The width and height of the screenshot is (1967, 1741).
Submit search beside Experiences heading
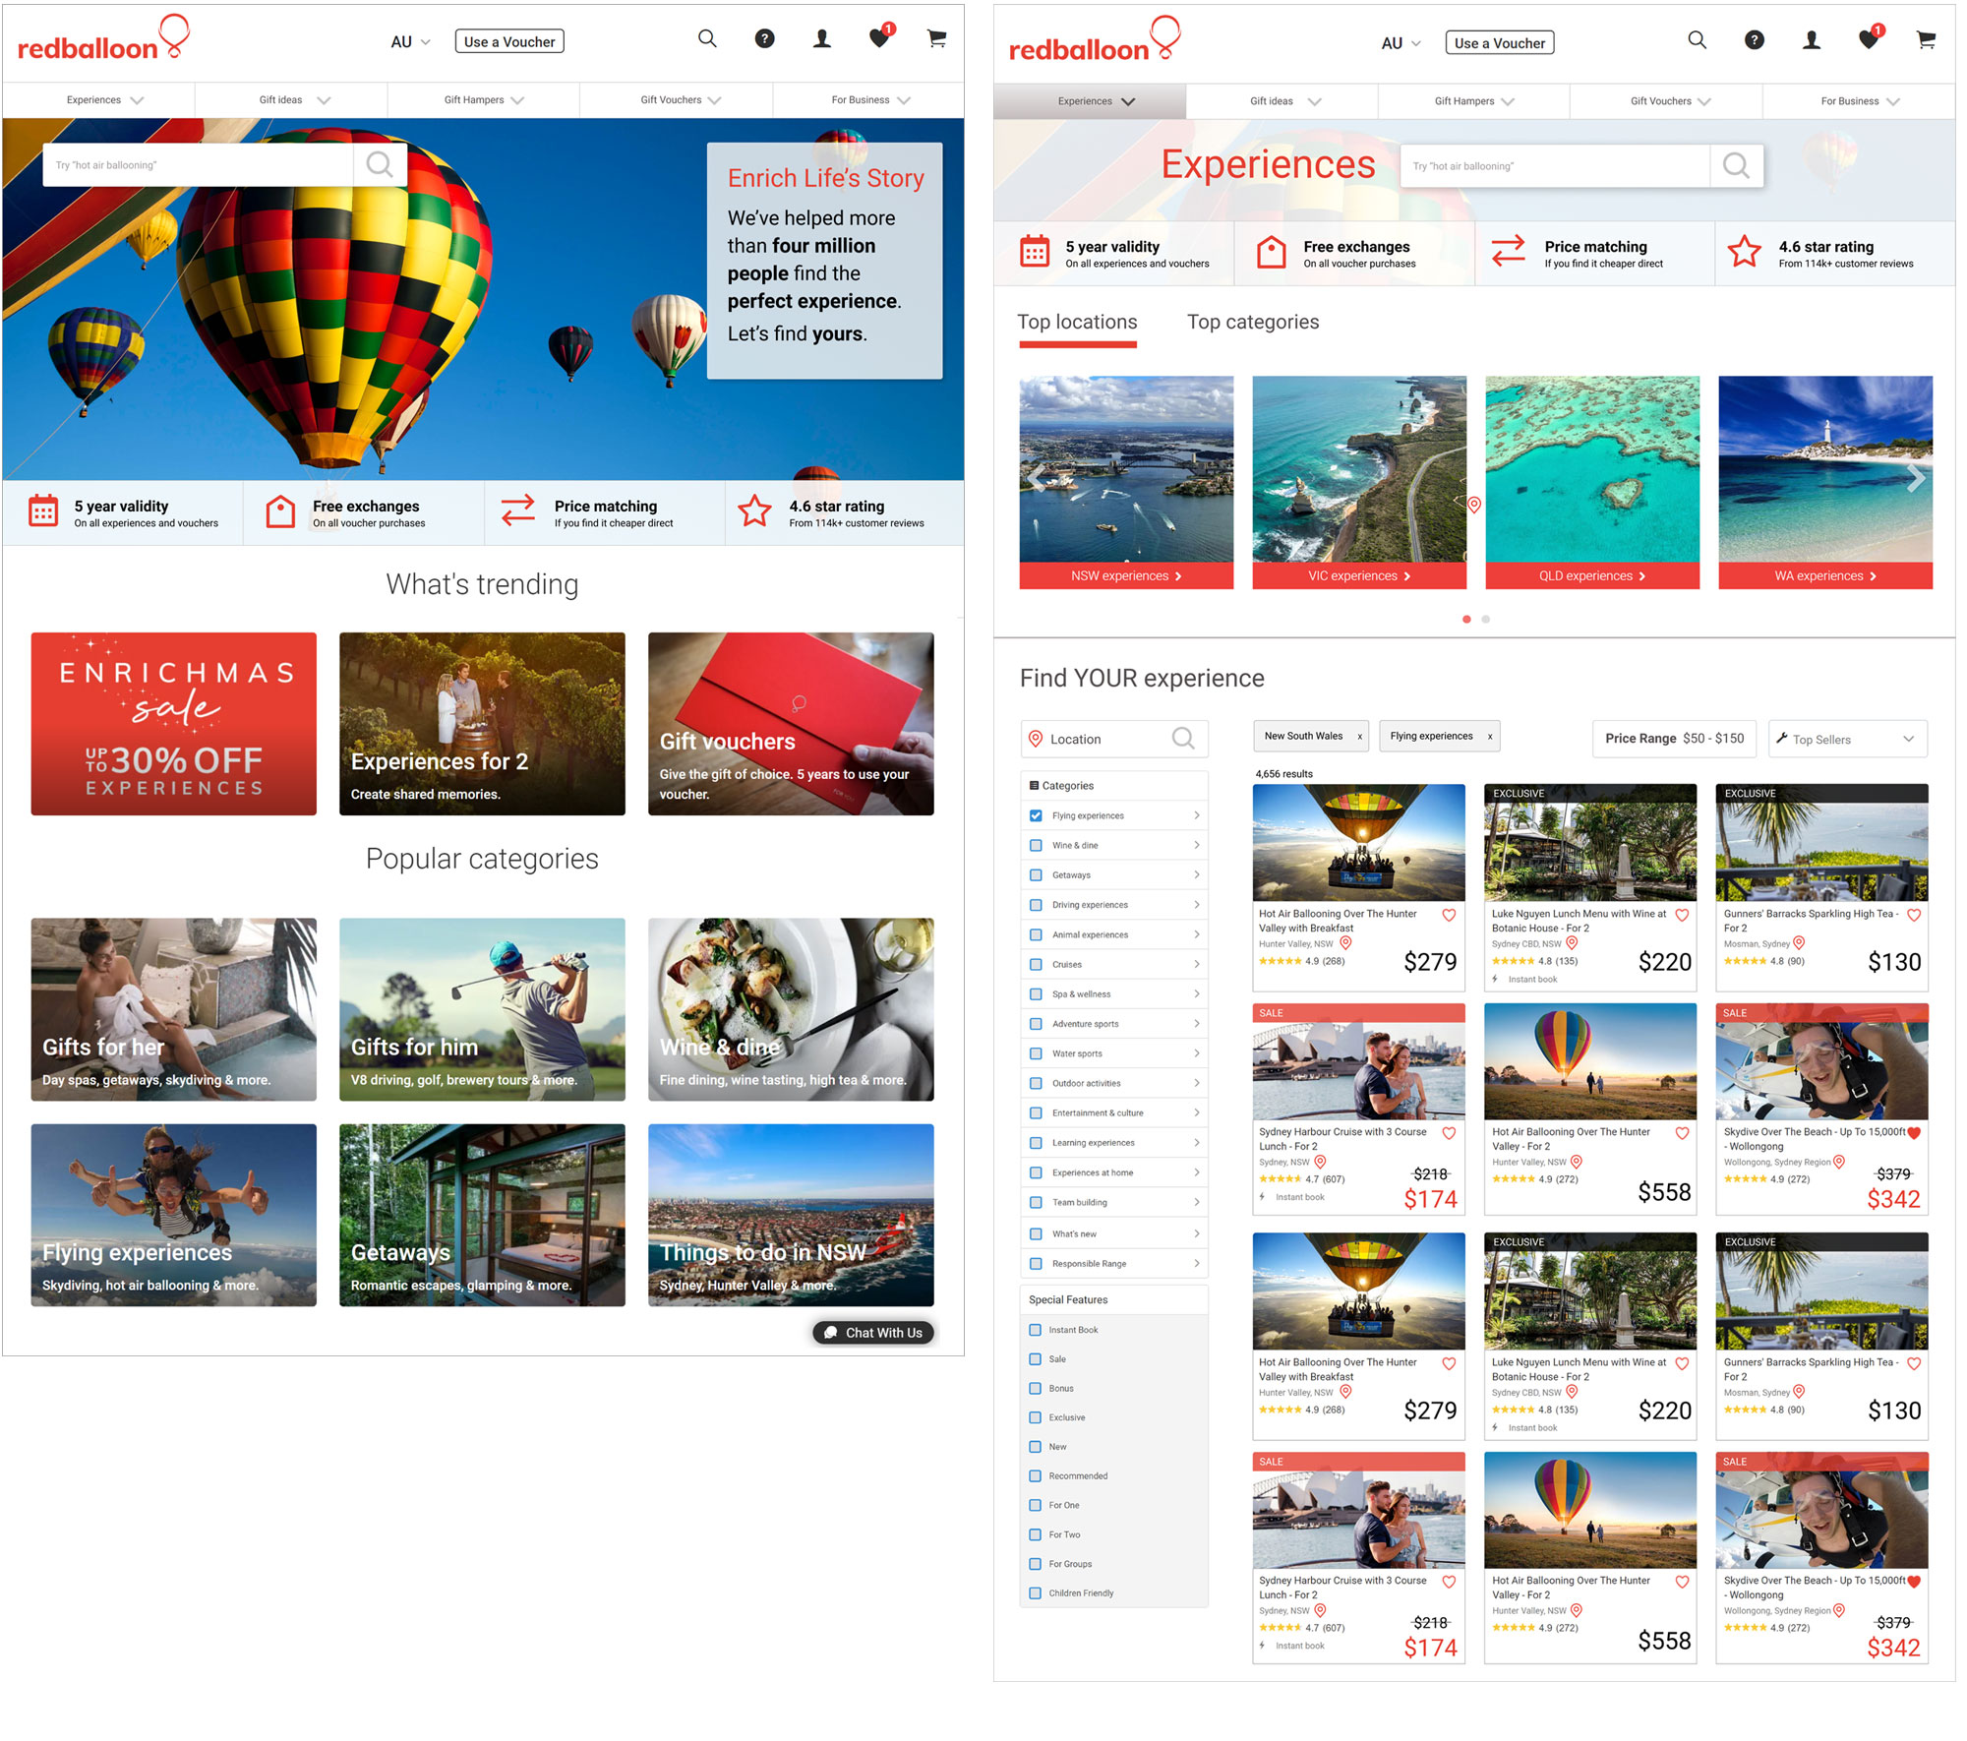coord(1736,165)
